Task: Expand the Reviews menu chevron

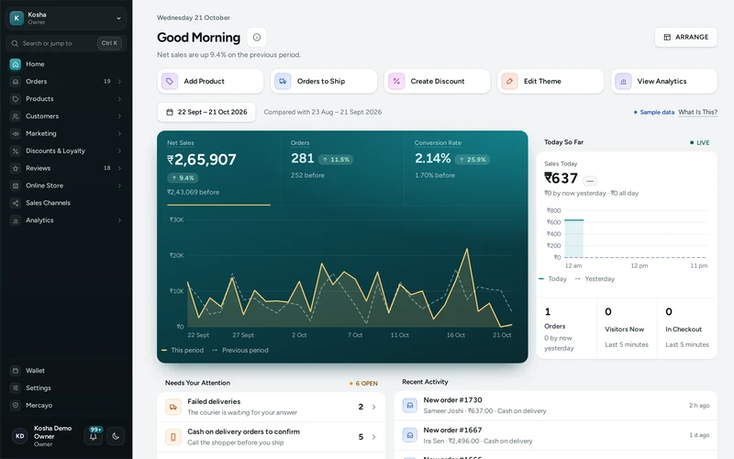Action: (x=119, y=168)
